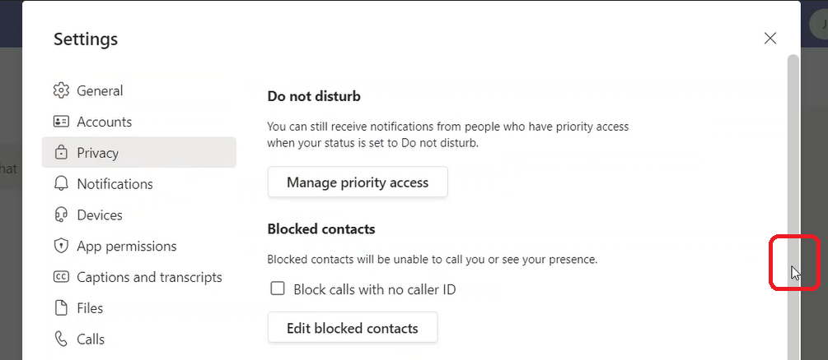Go to the App permissions label
This screenshot has height=360, width=828.
coord(126,246)
